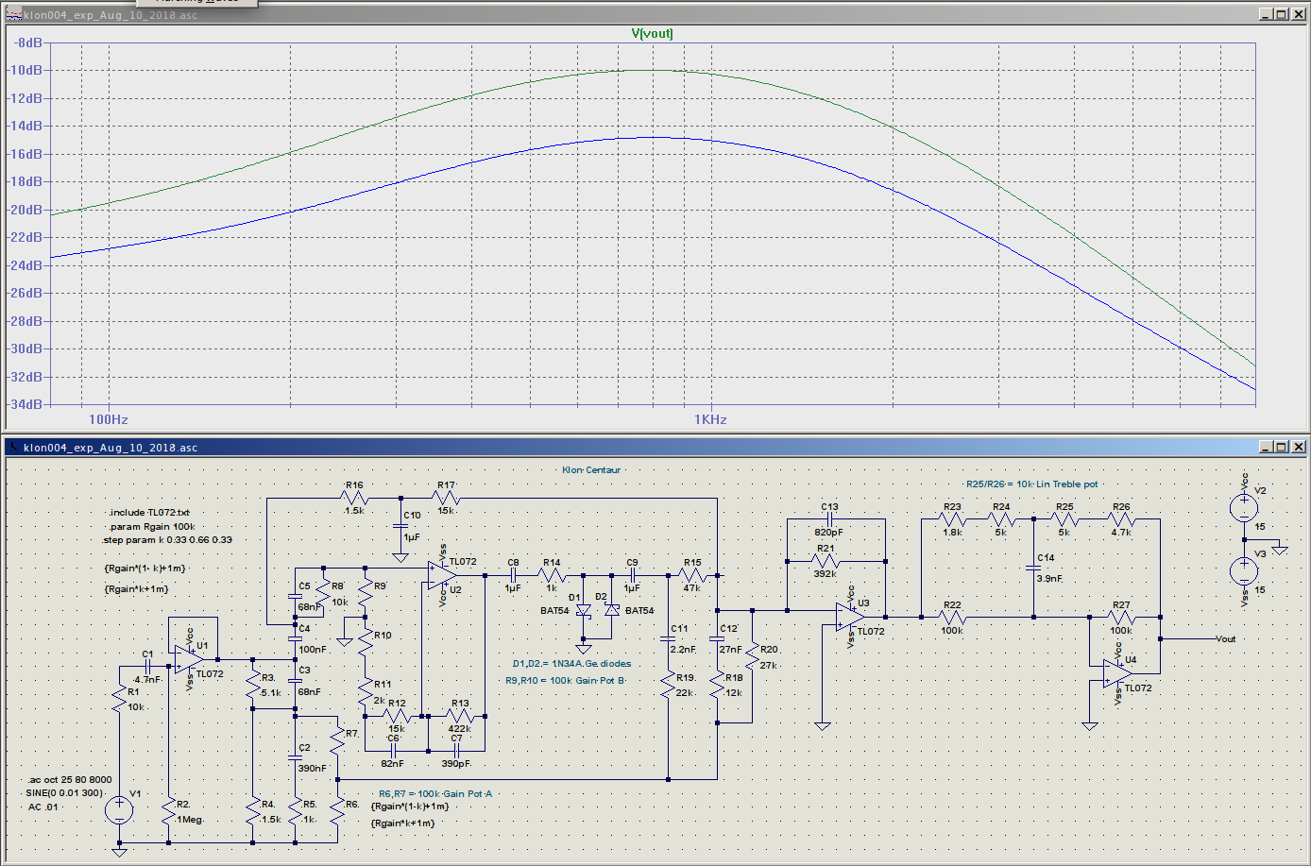Select resistor R15 47k symbol
The height and width of the screenshot is (866, 1311).
(x=692, y=575)
